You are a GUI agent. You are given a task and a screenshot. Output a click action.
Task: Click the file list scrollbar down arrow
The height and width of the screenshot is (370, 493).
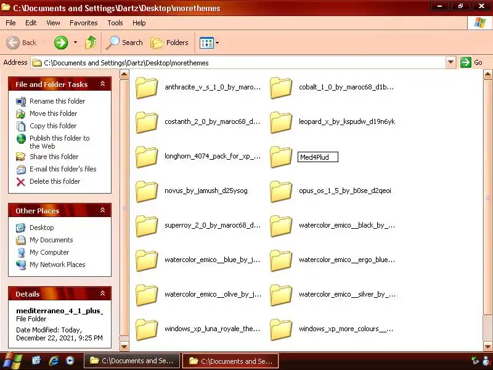click(487, 347)
